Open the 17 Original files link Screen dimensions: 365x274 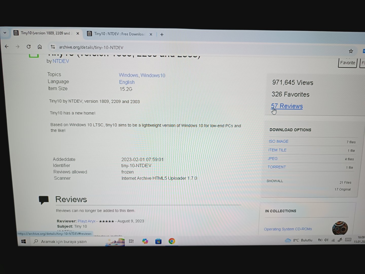tap(342, 189)
